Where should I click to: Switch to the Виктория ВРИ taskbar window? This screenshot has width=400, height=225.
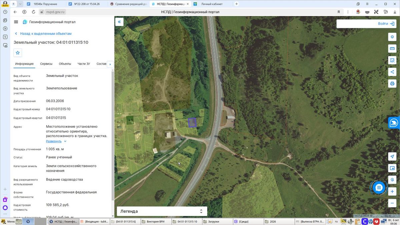(155, 221)
